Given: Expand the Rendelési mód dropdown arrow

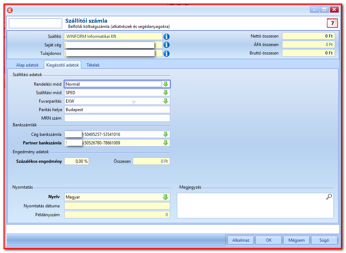Looking at the screenshot, I should 166,84.
